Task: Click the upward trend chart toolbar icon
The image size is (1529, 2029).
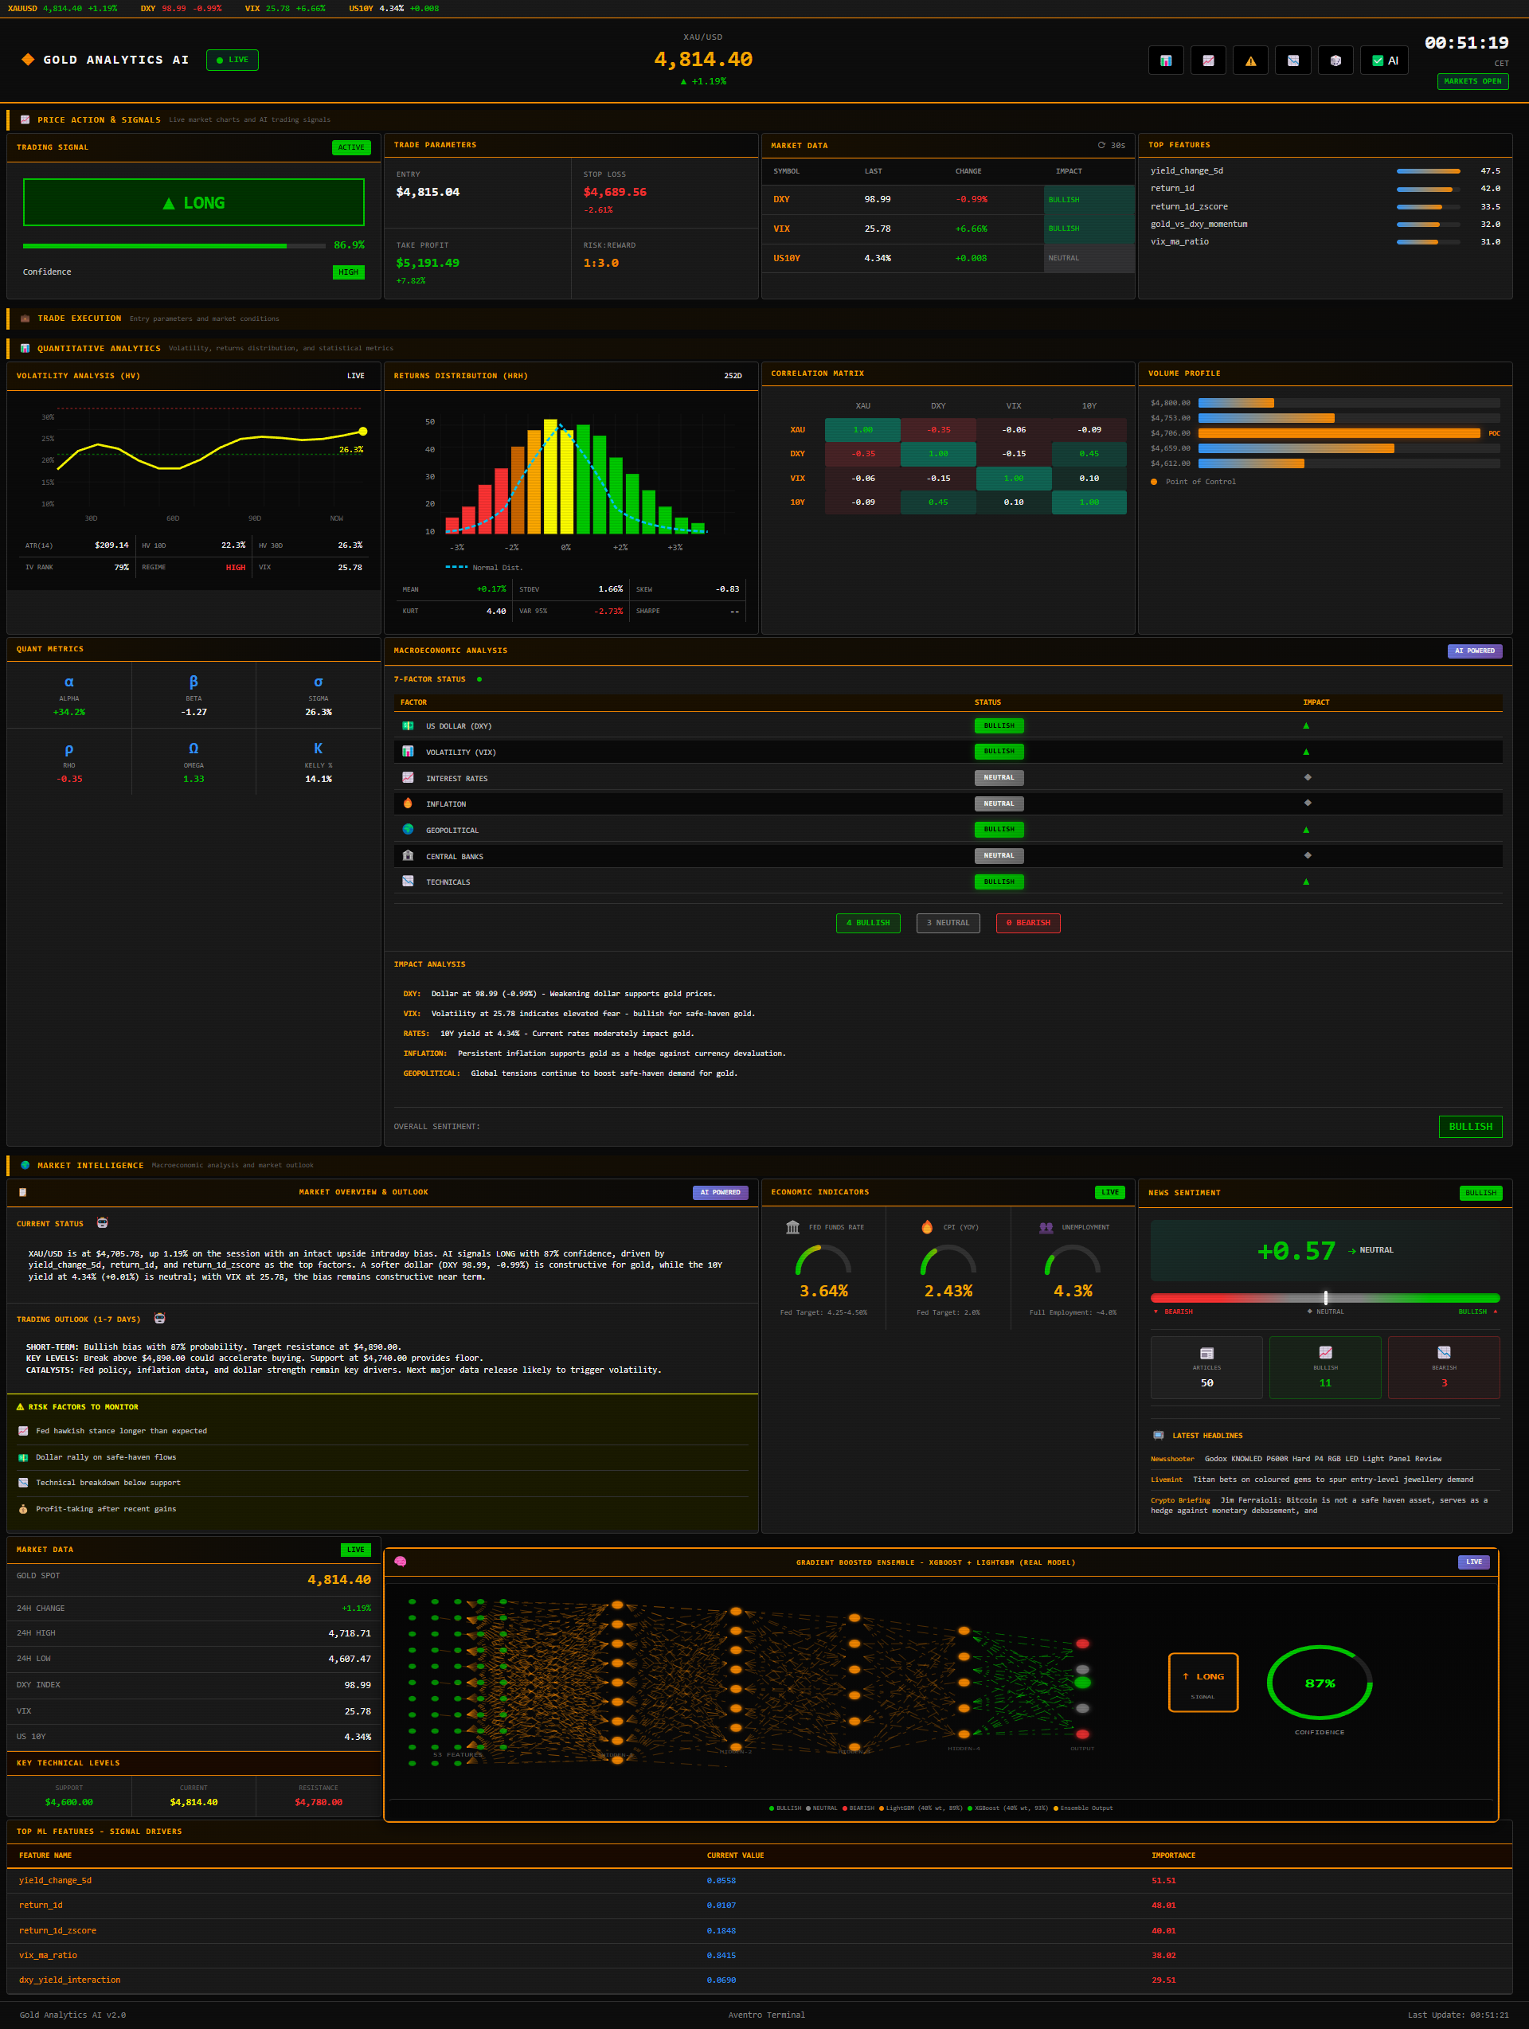Action: (x=1208, y=61)
